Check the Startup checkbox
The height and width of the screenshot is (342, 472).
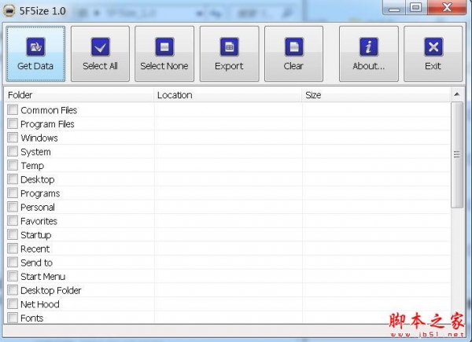point(13,234)
